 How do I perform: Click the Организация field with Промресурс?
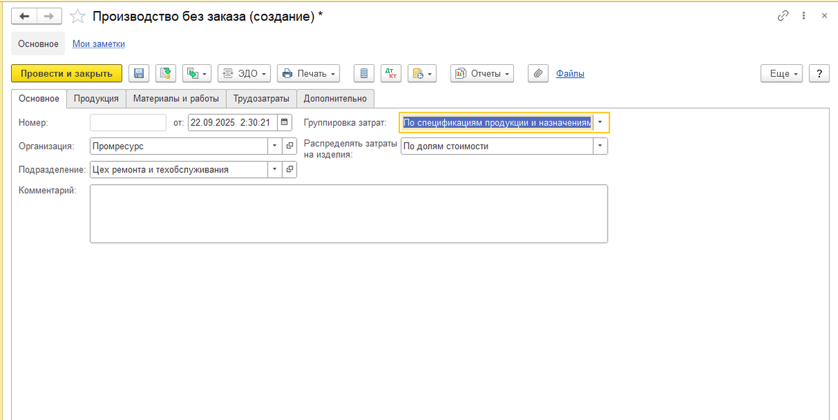point(179,147)
